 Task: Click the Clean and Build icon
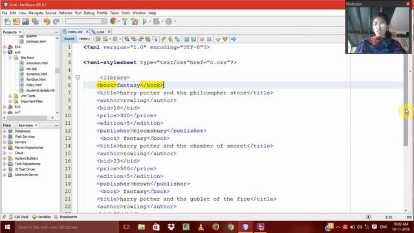135,21
